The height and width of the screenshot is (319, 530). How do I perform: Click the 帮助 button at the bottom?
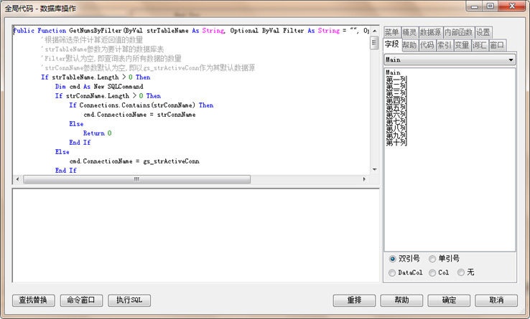[x=401, y=300]
